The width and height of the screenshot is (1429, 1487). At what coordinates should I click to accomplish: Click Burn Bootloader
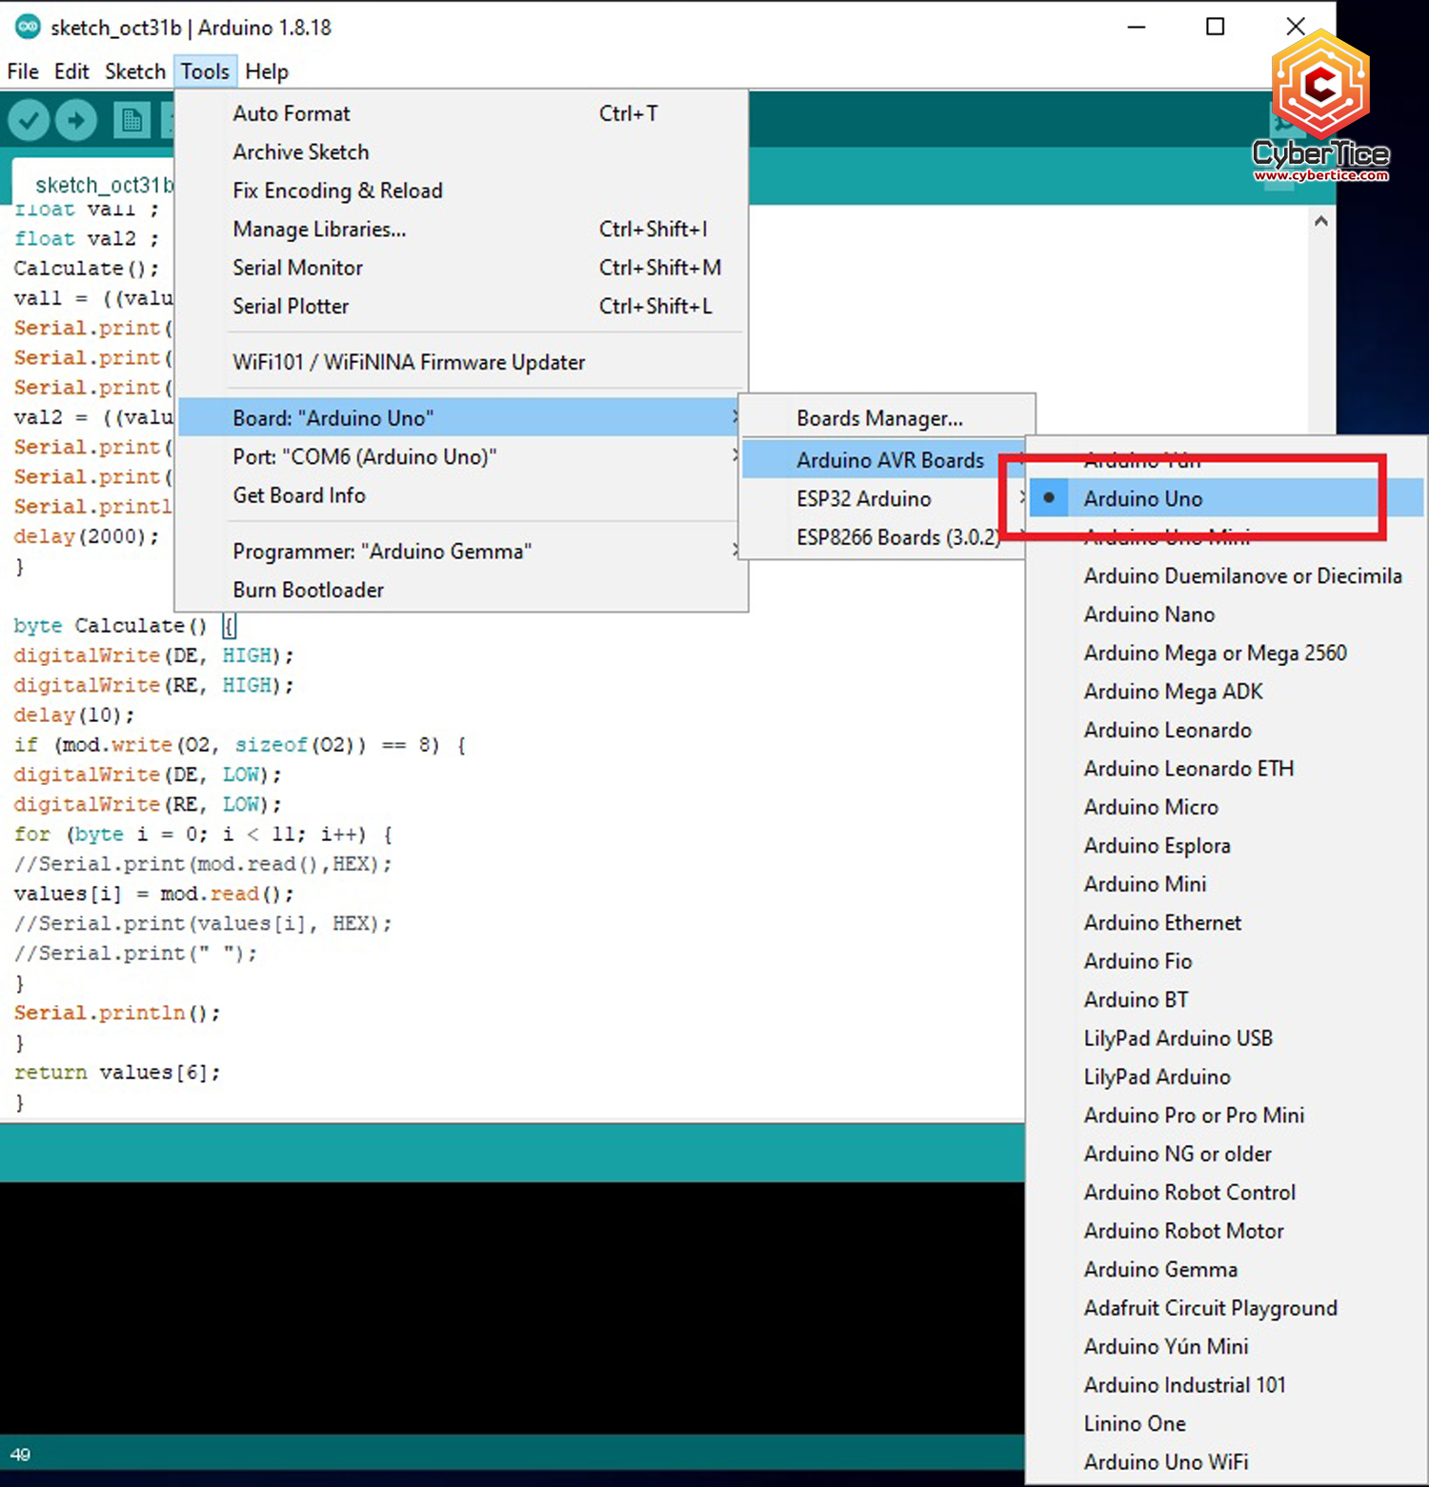[x=308, y=590]
